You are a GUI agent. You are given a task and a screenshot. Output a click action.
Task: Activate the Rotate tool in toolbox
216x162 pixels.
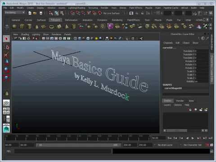tap(6, 70)
